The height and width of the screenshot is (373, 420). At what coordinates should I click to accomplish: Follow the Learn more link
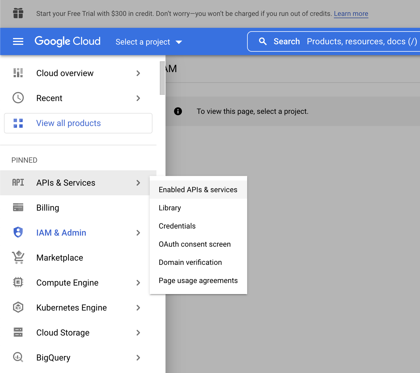click(x=351, y=14)
